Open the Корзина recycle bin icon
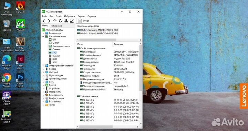The width and height of the screenshot is (248, 131). 7,25
